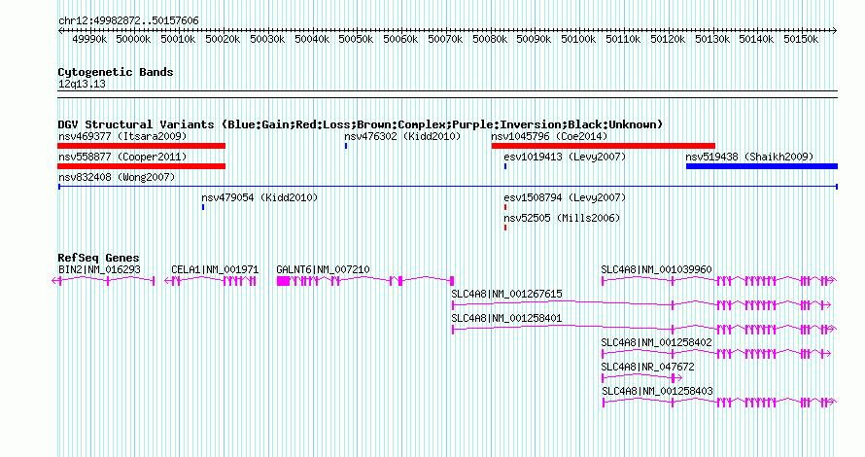
Task: Open the SLC4A8|NM_001258401 transcript label
Action: coord(507,319)
